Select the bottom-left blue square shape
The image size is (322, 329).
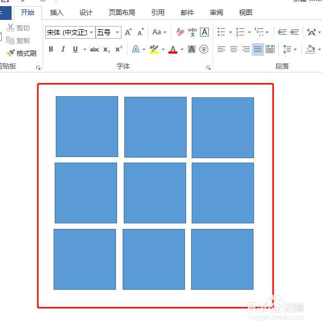(85, 259)
